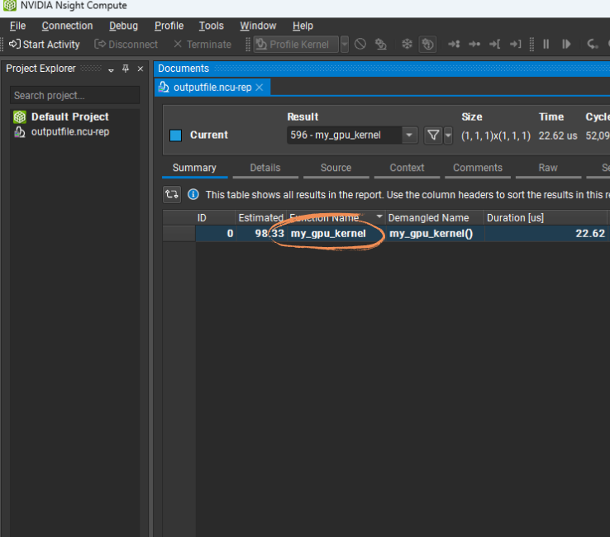Click the Project Explorer pin icon

point(126,69)
